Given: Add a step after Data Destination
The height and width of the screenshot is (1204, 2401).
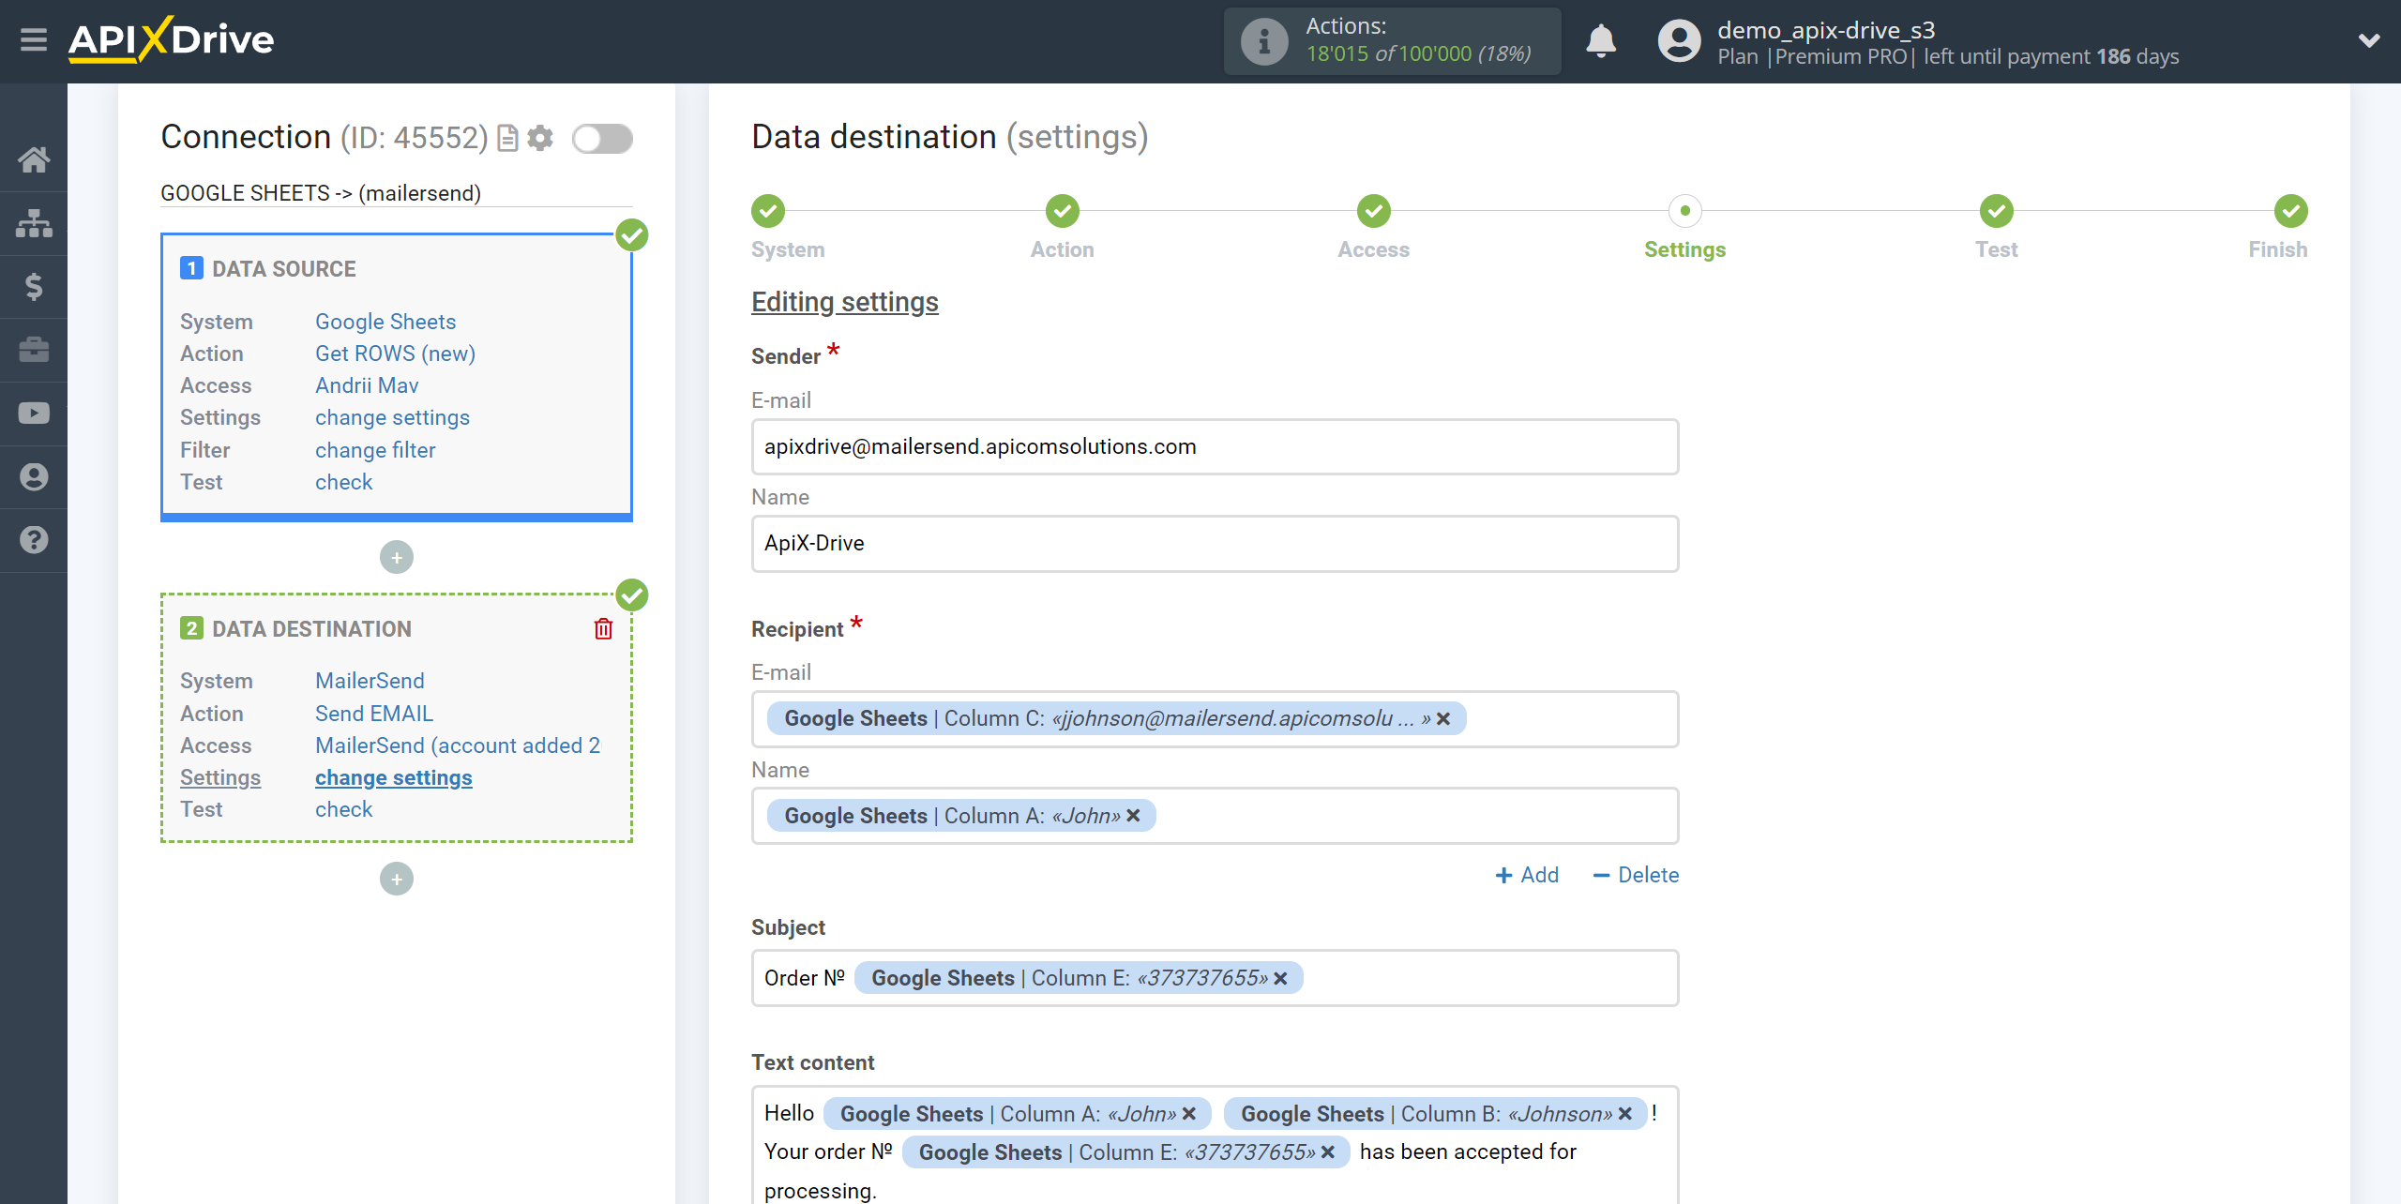Looking at the screenshot, I should (x=397, y=880).
